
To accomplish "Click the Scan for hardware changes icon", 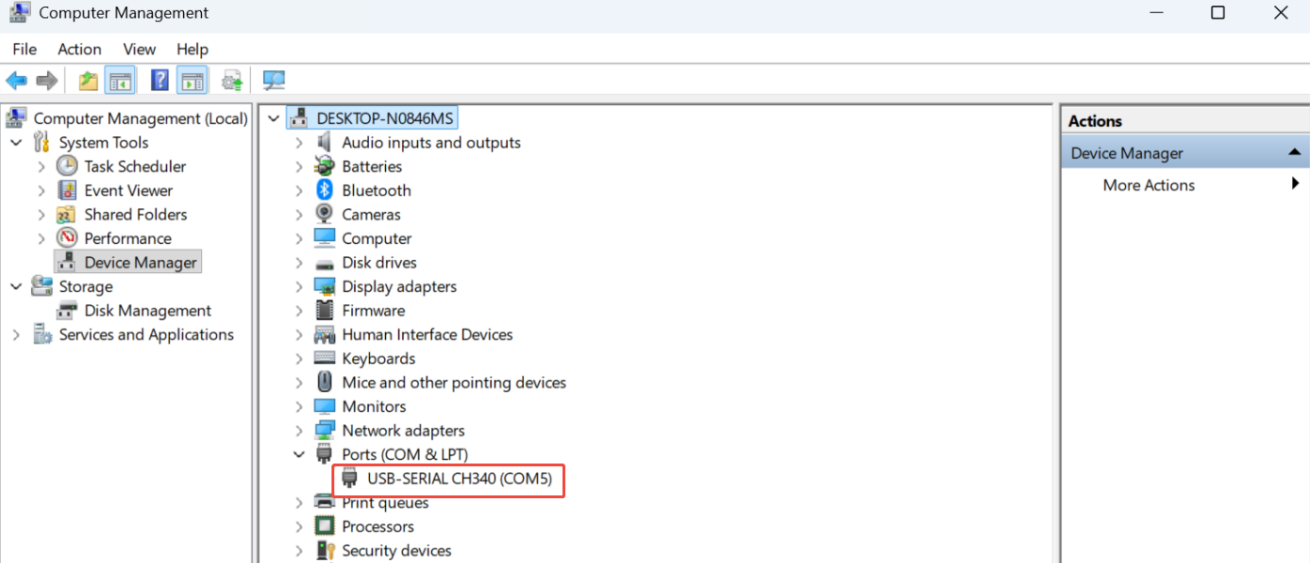I will coord(274,81).
